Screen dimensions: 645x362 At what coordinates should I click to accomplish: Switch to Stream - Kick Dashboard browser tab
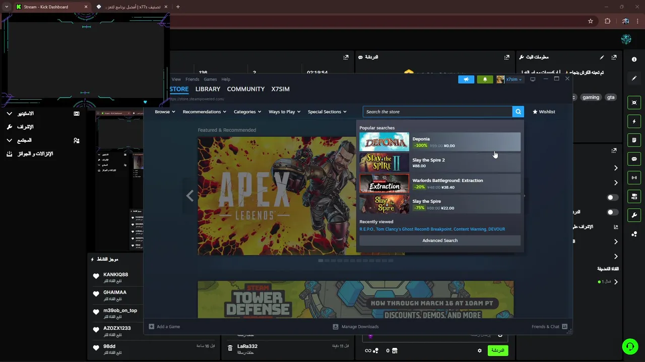pyautogui.click(x=51, y=7)
